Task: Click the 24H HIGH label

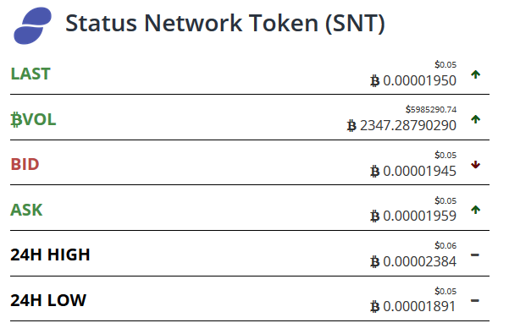Action: pos(50,255)
